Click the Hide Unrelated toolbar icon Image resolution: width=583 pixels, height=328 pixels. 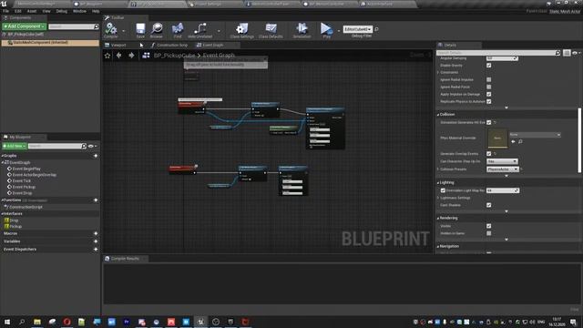[200, 28]
